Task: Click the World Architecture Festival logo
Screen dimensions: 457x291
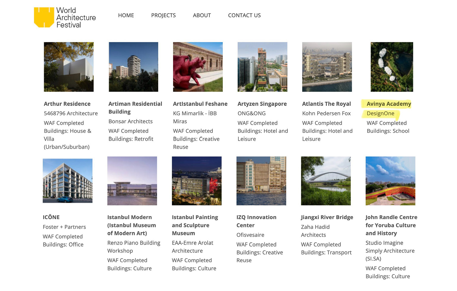Action: point(65,17)
